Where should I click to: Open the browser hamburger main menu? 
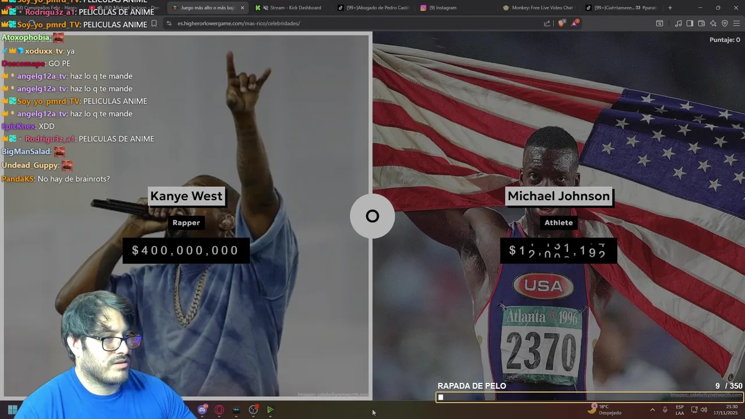[x=736, y=23]
